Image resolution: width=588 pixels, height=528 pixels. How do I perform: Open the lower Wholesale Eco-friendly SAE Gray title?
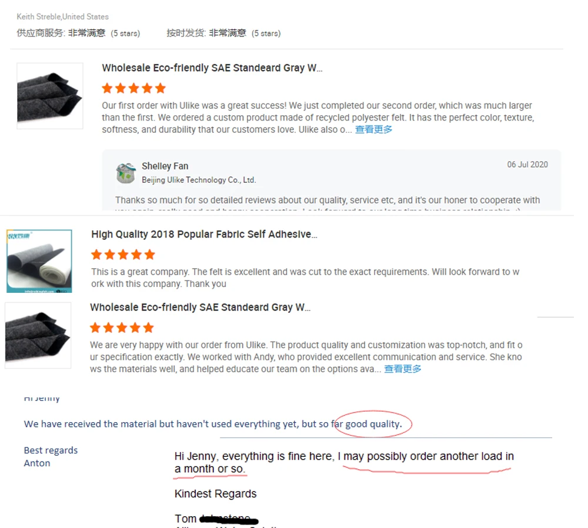[201, 308]
